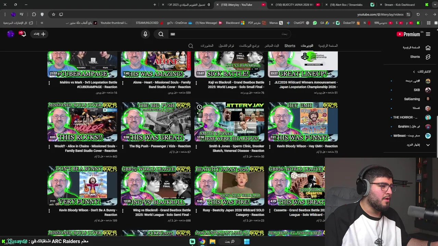The height and width of the screenshot is (246, 438).
Task: Open options for Rusy Beatcity Japan video
Action: pos(196,210)
